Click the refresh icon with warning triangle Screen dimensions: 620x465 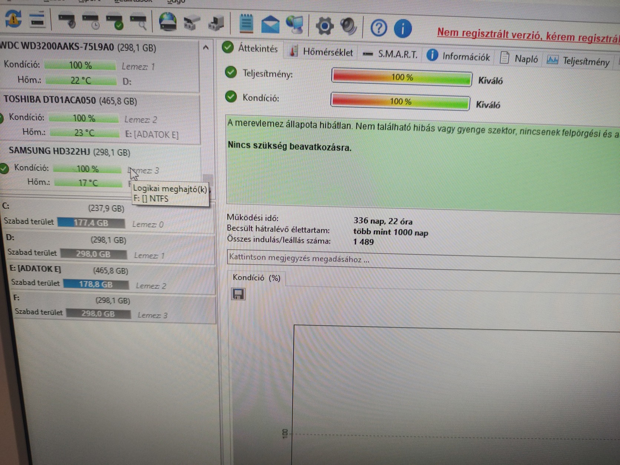click(x=13, y=19)
